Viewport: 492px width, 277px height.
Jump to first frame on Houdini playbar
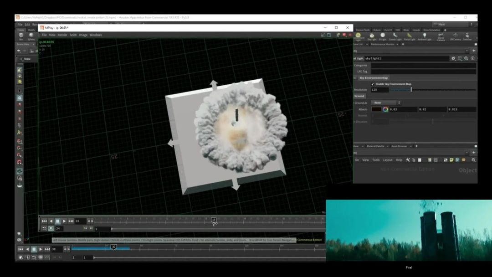click(x=20, y=249)
